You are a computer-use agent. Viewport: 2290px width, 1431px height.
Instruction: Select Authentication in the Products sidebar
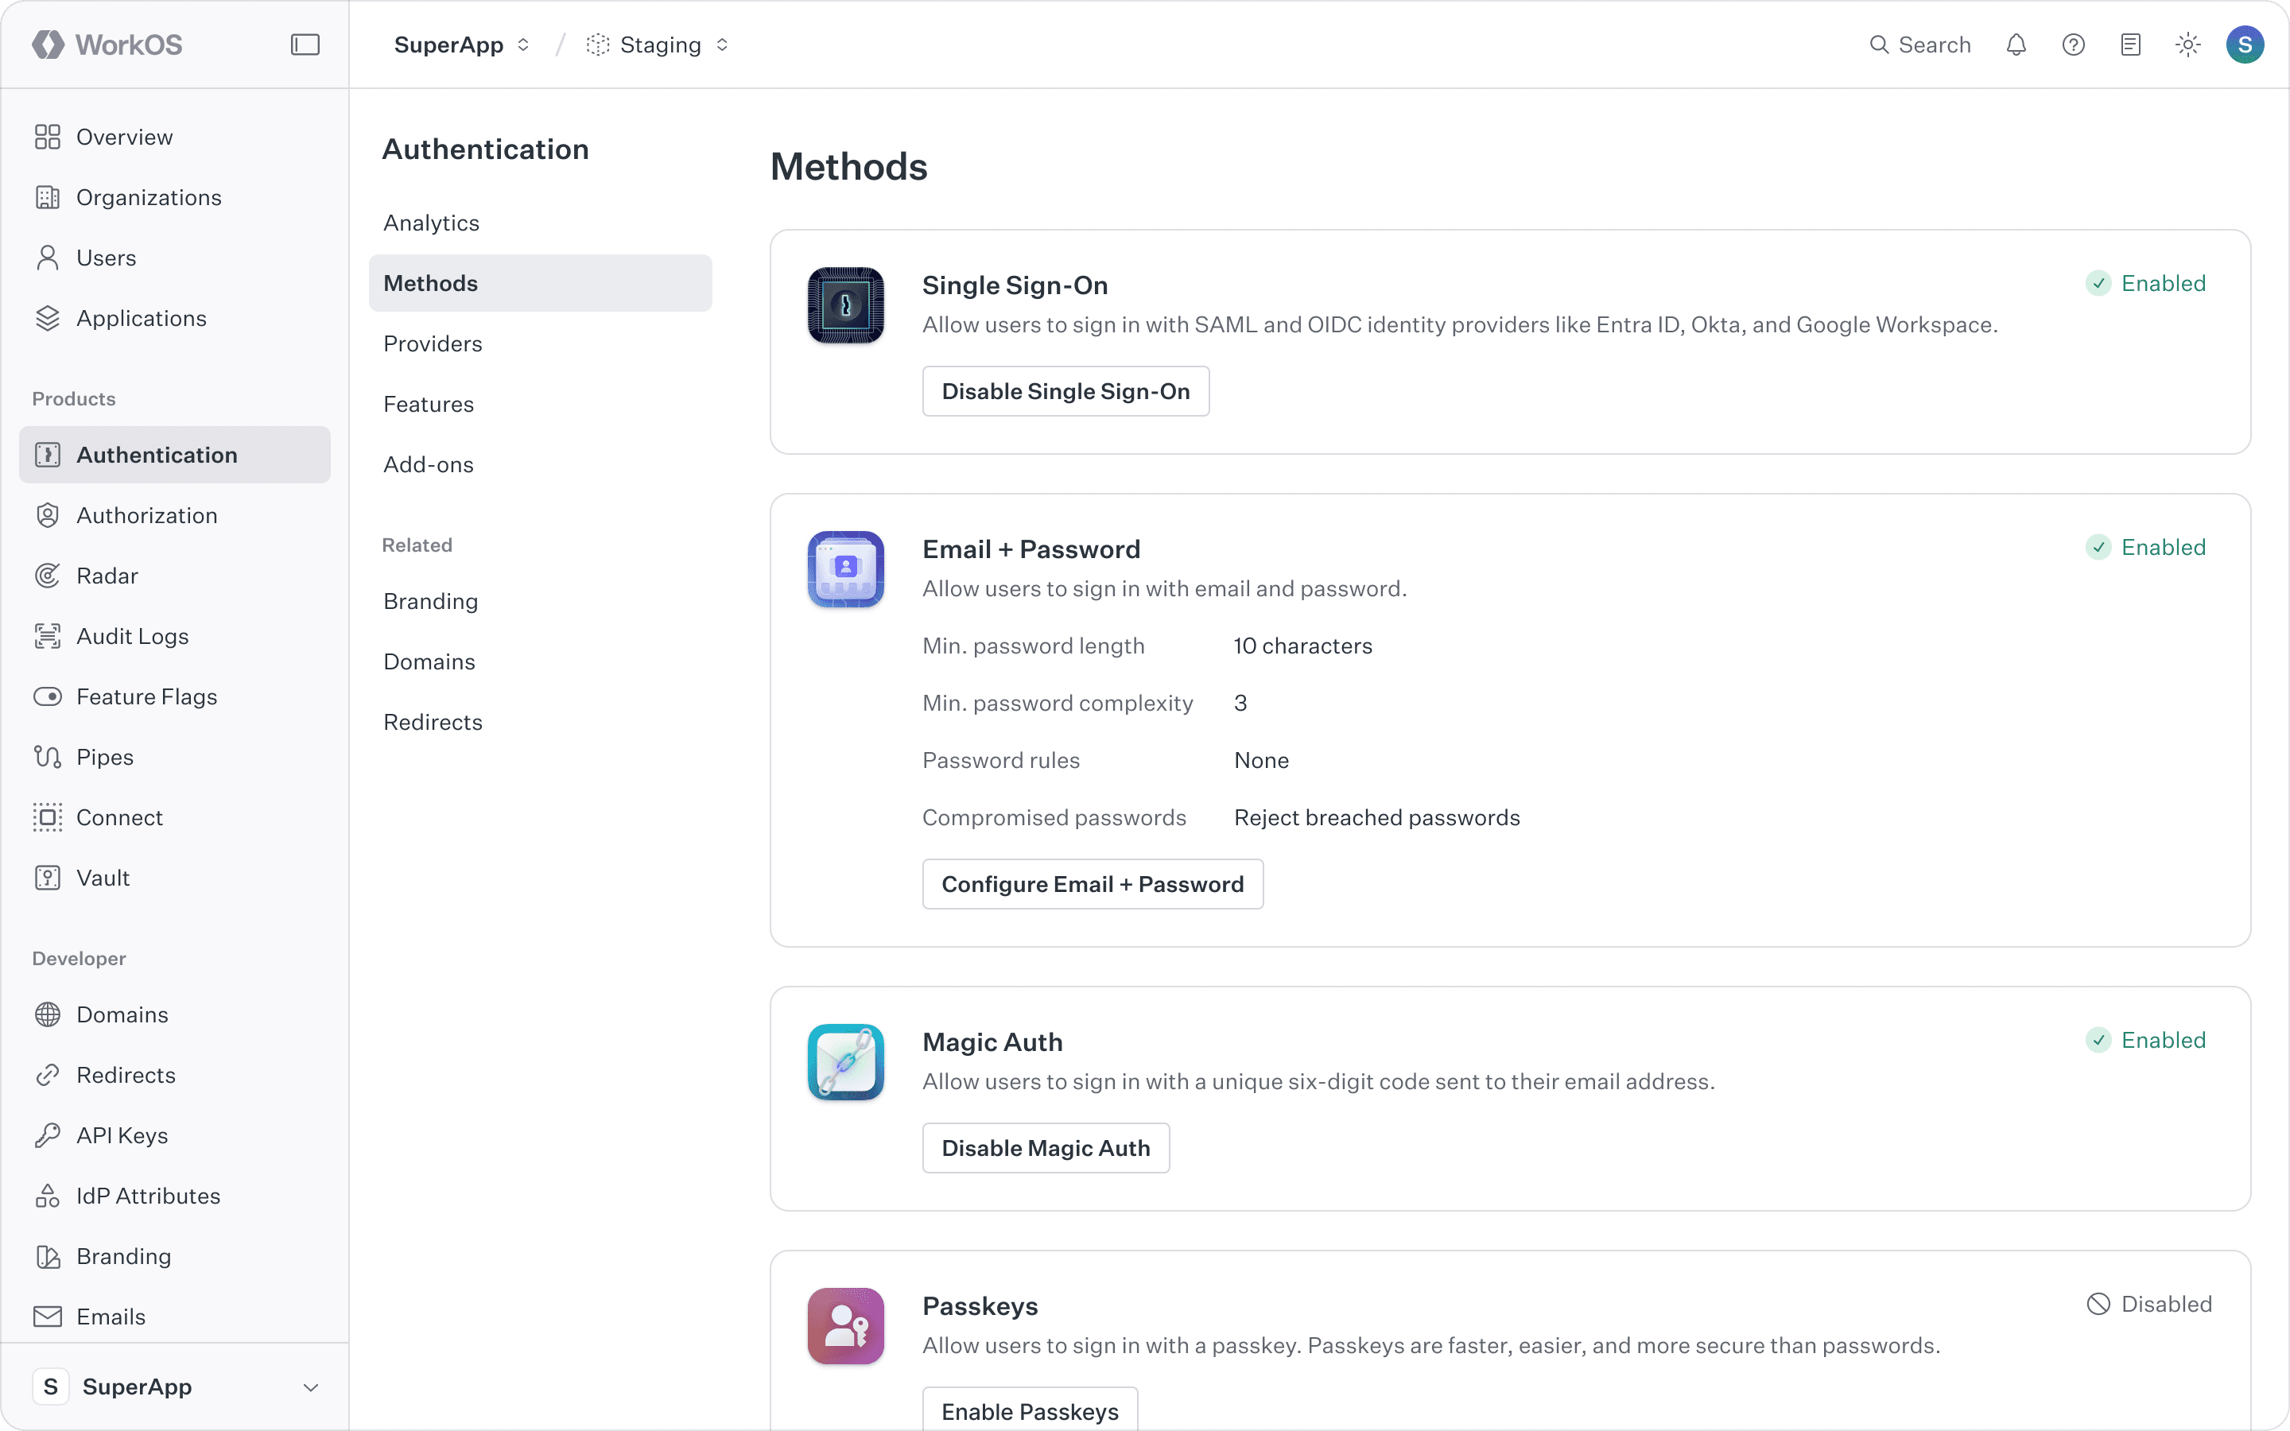(175, 456)
